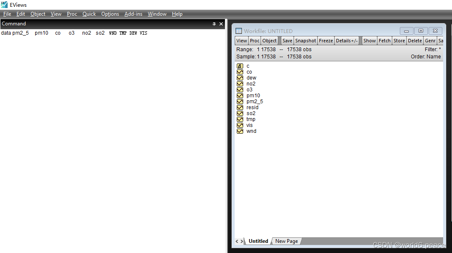This screenshot has height=253, width=452.
Task: Select the wnd series name
Action: click(x=251, y=131)
